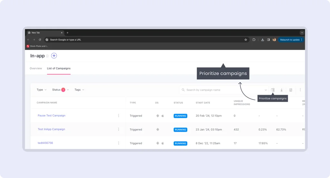Bookmark page with the star icon
Screen dimensions: 330x178
click(246, 40)
